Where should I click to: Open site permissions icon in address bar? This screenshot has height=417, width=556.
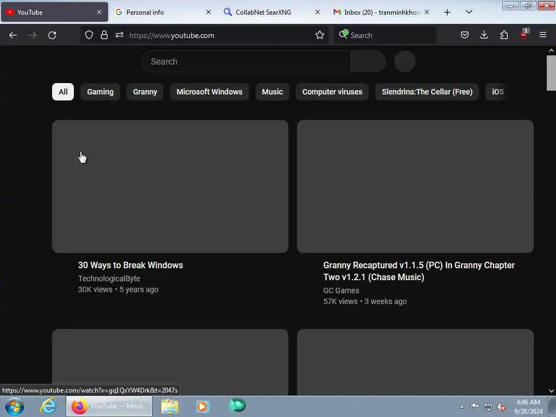tap(119, 35)
